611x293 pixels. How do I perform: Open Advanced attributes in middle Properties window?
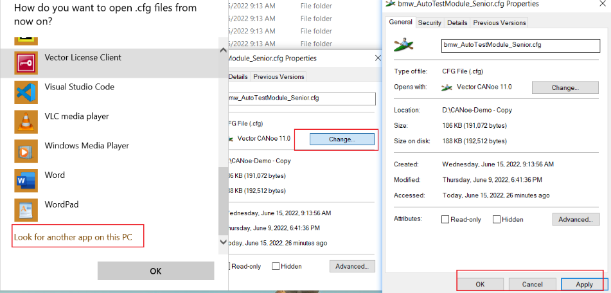(352, 267)
